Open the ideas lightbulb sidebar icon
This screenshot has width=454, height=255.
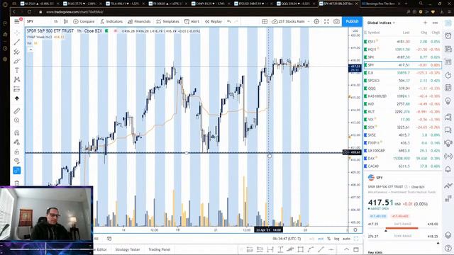point(448,101)
